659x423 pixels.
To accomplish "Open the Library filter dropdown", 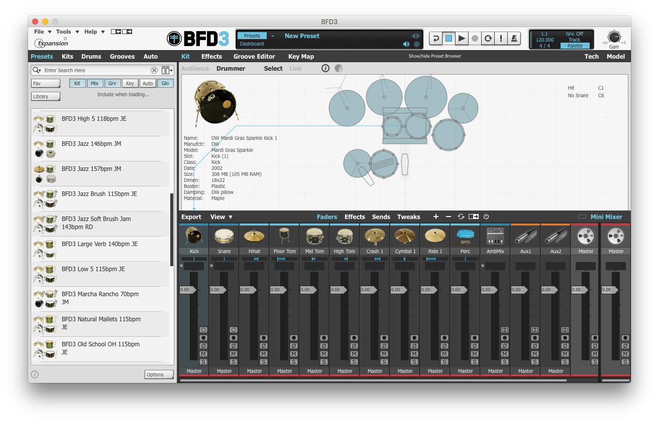I will (x=46, y=96).
